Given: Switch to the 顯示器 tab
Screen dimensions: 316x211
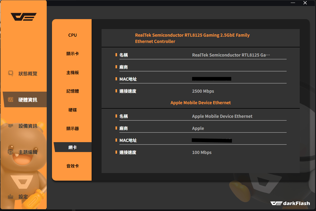Looking at the screenshot, I should pyautogui.click(x=72, y=129).
